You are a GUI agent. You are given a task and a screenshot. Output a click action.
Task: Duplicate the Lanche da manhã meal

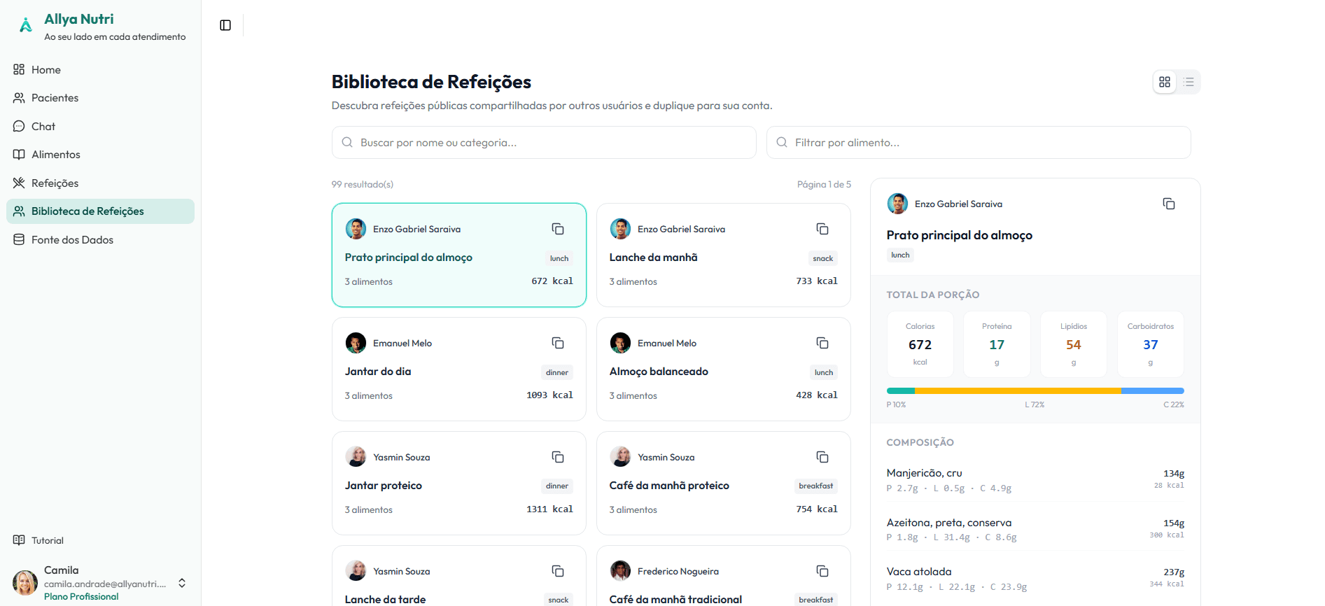click(822, 229)
